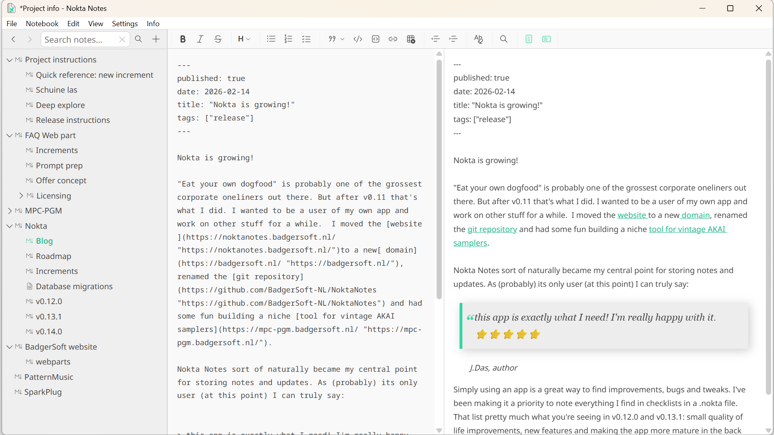Collapse the FAQ Web part section

tap(9, 135)
